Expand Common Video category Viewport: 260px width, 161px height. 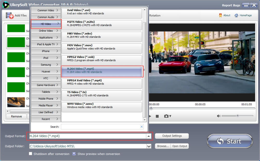(46, 10)
